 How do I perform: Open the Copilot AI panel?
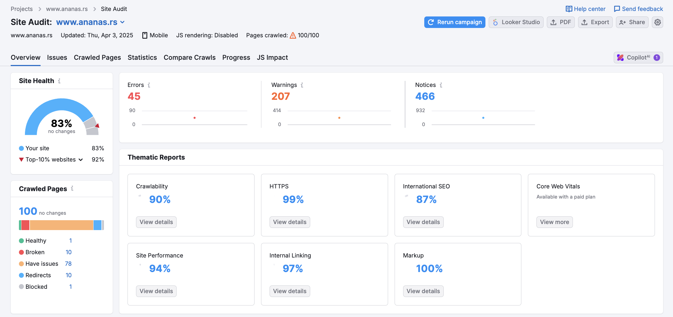point(638,58)
